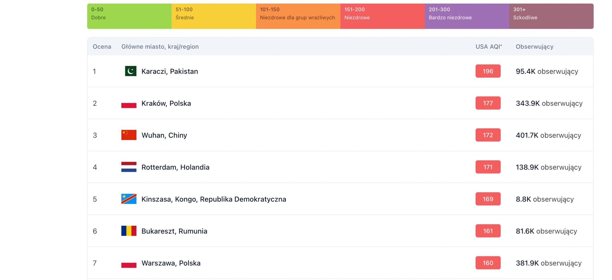612x280 pixels.
Task: Open Kinszasa, Kongo, Republika Demokratyczna link
Action: click(x=214, y=199)
